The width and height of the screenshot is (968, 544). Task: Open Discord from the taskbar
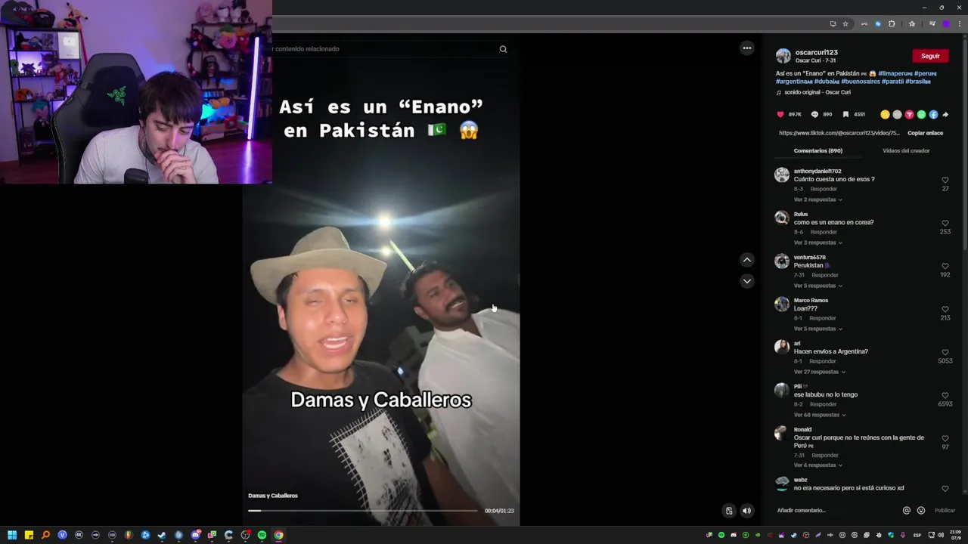coord(195,535)
